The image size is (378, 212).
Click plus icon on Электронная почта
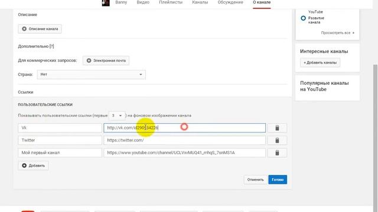89,61
